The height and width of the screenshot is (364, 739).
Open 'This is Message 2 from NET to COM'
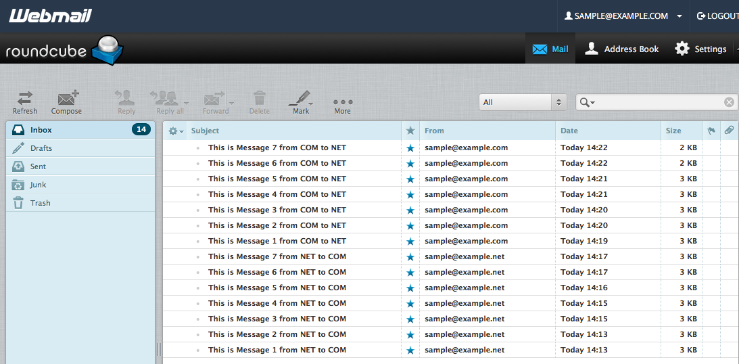point(277,334)
